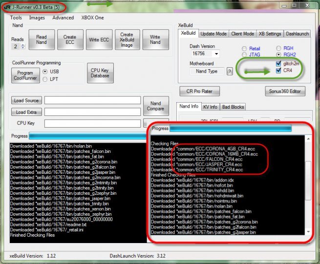Click log line 'common/ECC/TRINITY_CR4.ecc'
This screenshot has width=320, height=264.
197,170
